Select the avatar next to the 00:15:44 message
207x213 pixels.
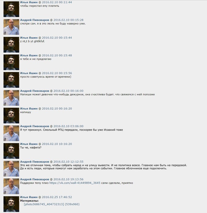click(x=11, y=45)
